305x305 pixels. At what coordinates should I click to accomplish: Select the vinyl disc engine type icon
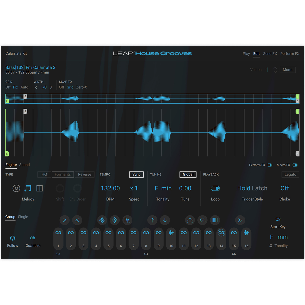(16, 188)
